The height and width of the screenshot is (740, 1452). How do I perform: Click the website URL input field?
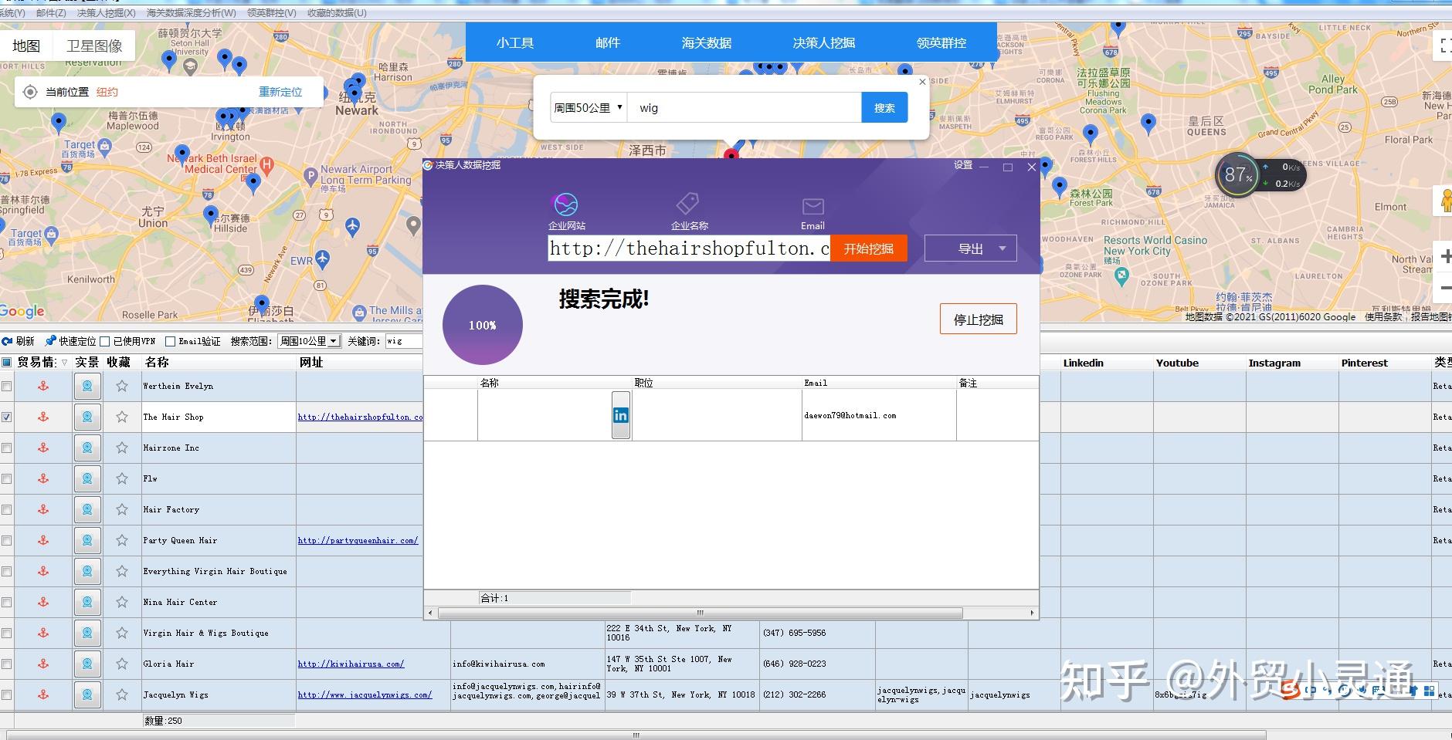689,248
